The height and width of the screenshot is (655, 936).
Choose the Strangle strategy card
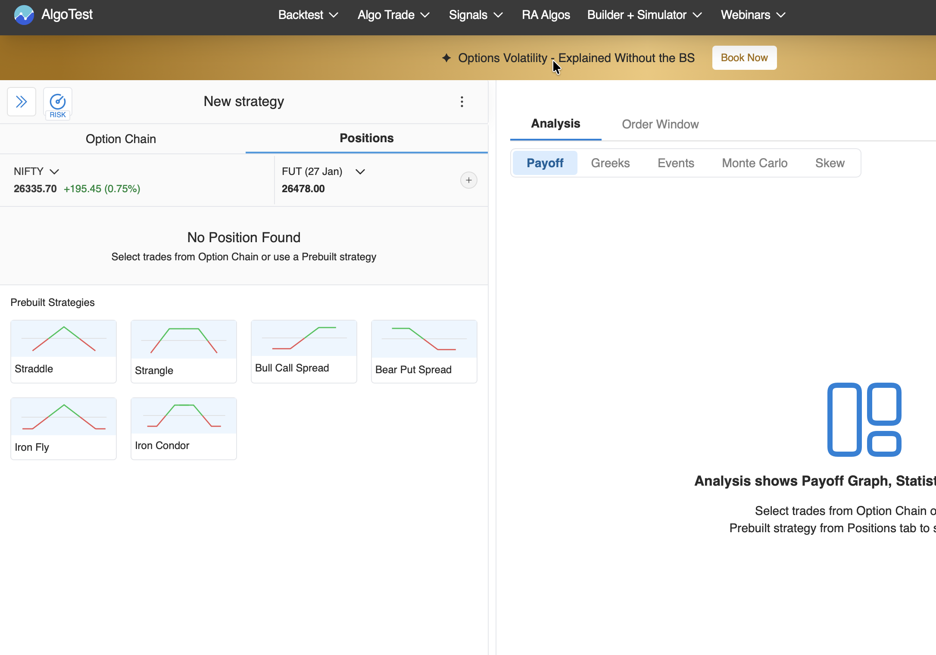click(x=184, y=351)
